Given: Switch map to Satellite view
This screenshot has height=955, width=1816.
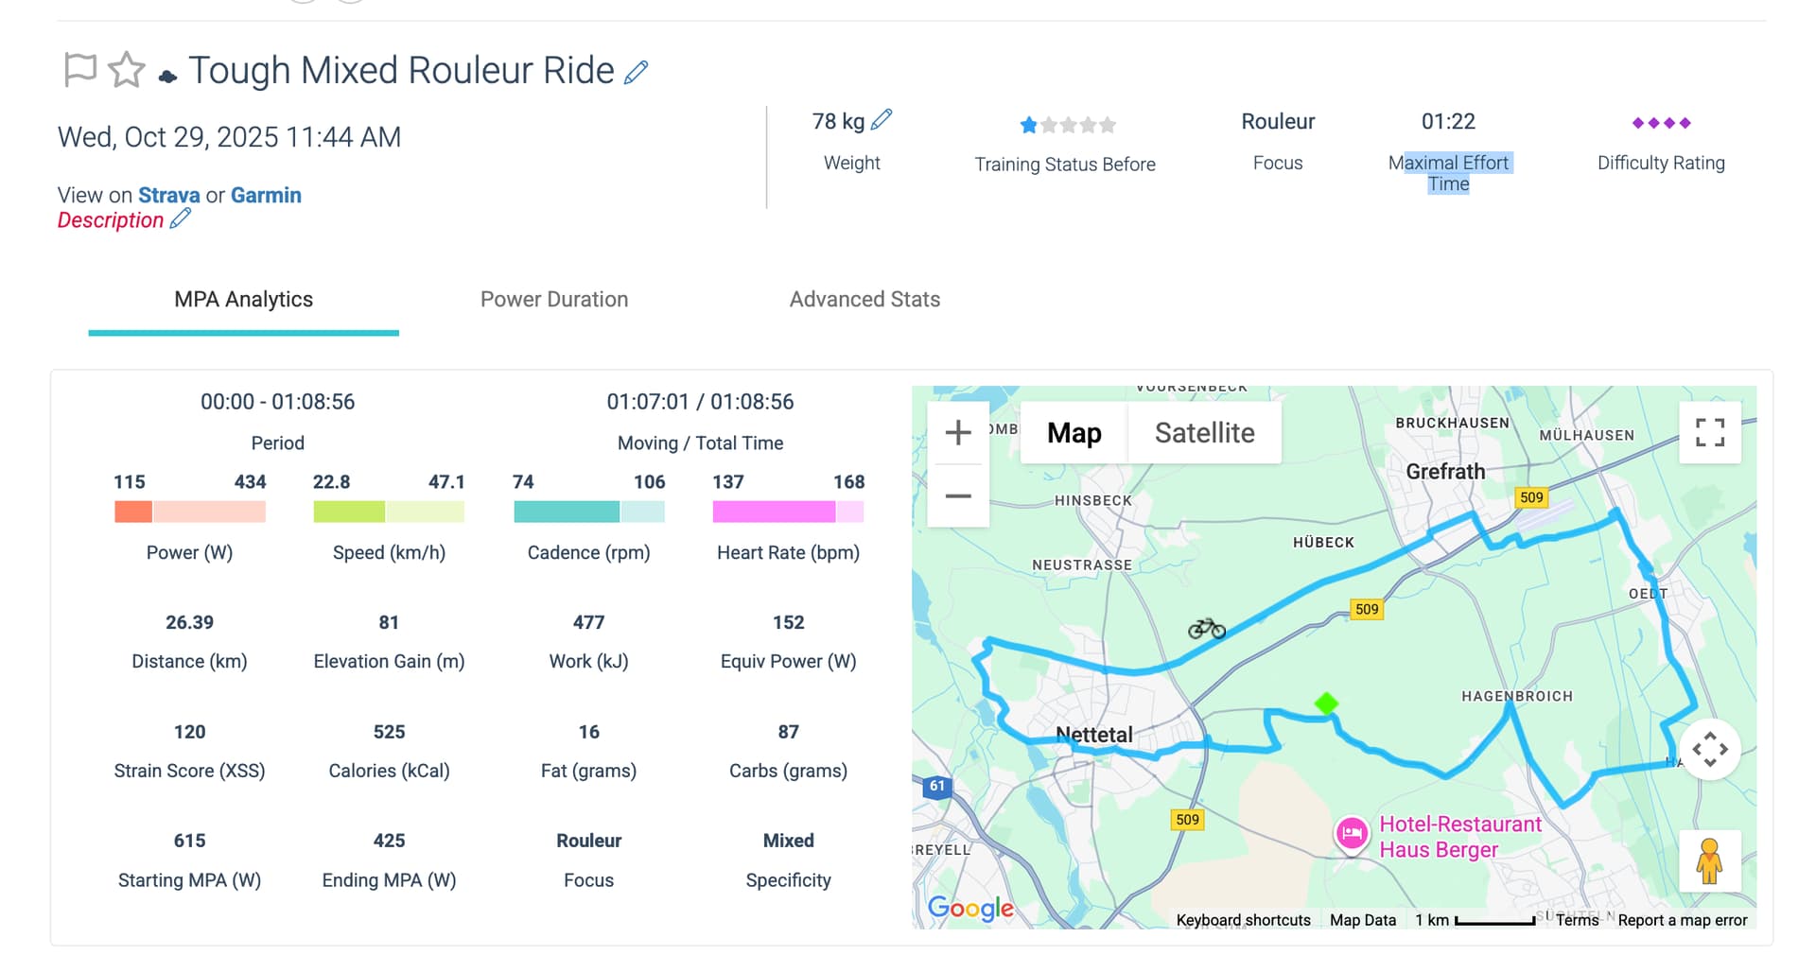Looking at the screenshot, I should pos(1204,432).
